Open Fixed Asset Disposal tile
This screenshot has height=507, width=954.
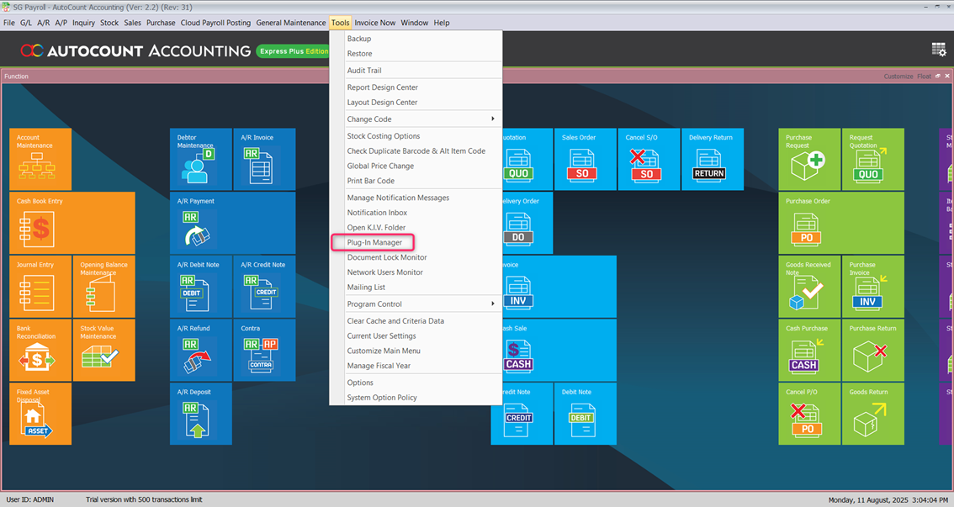pyautogui.click(x=40, y=414)
